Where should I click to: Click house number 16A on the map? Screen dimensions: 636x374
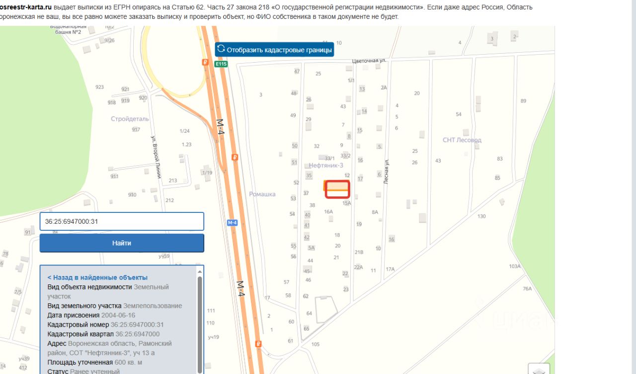pyautogui.click(x=328, y=211)
